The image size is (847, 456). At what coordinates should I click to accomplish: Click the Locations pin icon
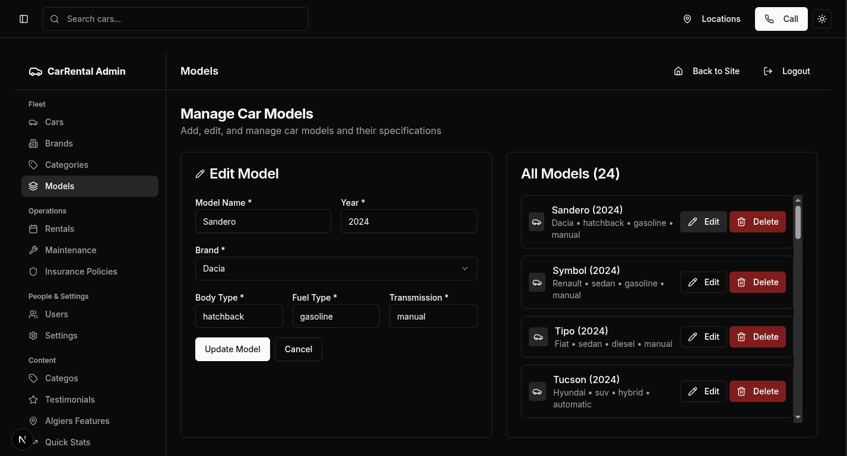687,19
